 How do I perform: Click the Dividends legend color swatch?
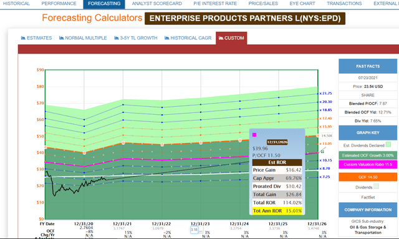[x=377, y=186]
